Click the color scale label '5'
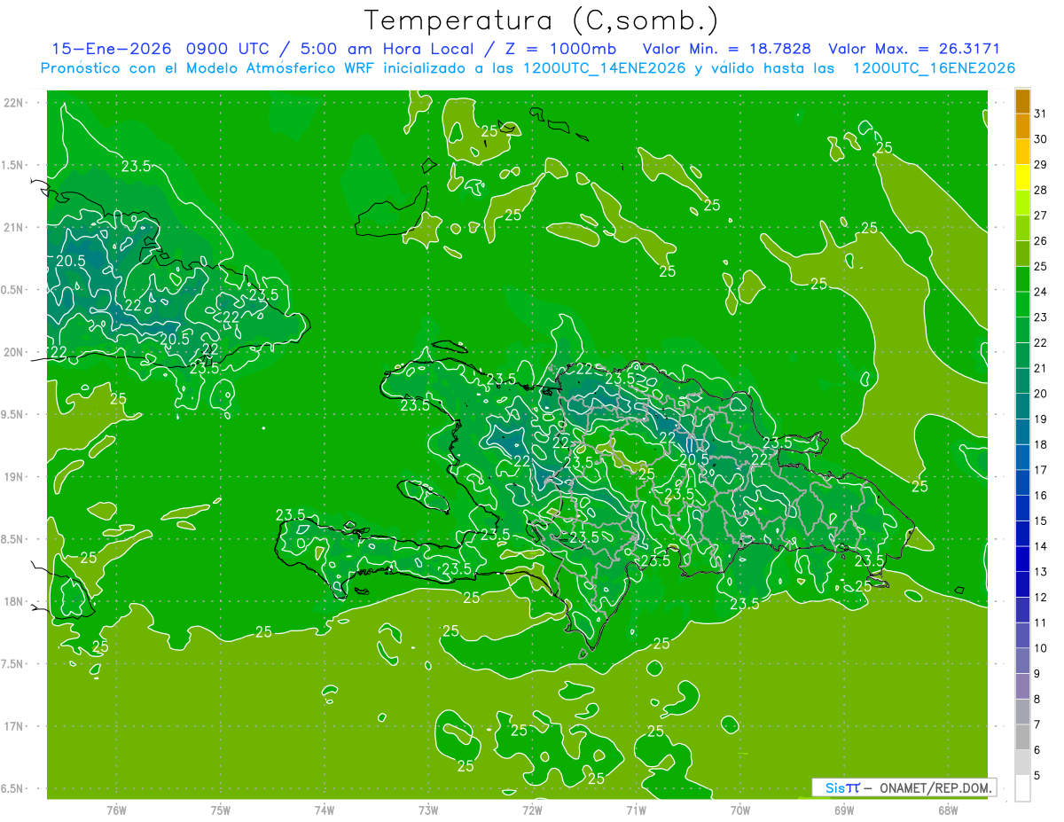This screenshot has width=1064, height=822. pyautogui.click(x=1037, y=775)
